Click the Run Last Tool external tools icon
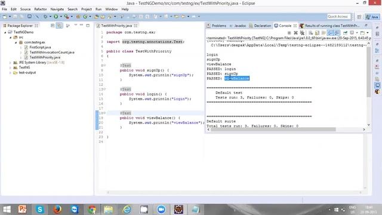The width and height of the screenshot is (382, 215). click(x=66, y=17)
